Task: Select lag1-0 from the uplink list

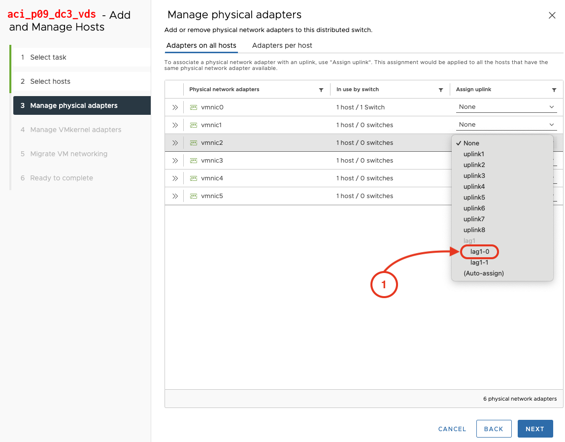Action: coord(479,252)
